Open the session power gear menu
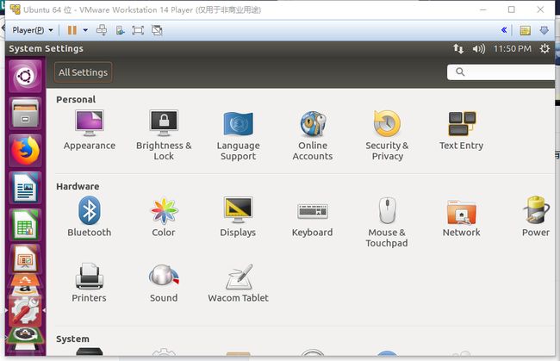The image size is (560, 361). pos(544,48)
